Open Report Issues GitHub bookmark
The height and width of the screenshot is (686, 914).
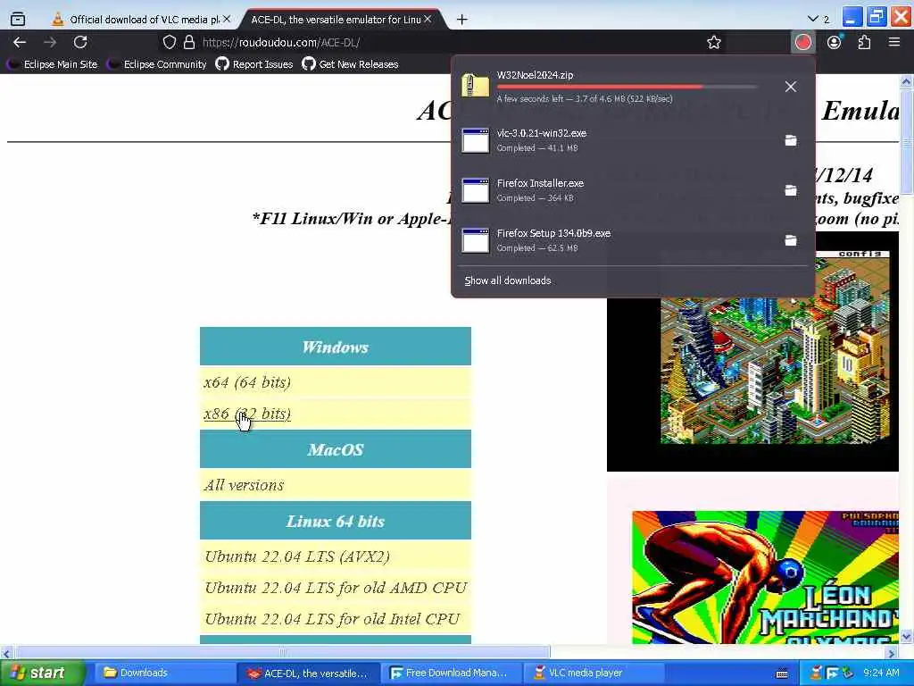[254, 64]
